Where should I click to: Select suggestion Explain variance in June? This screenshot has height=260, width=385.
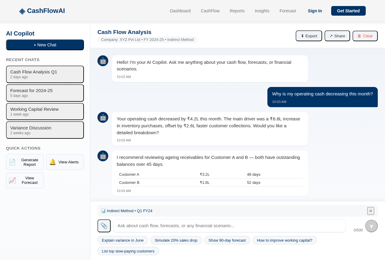[x=123, y=240]
